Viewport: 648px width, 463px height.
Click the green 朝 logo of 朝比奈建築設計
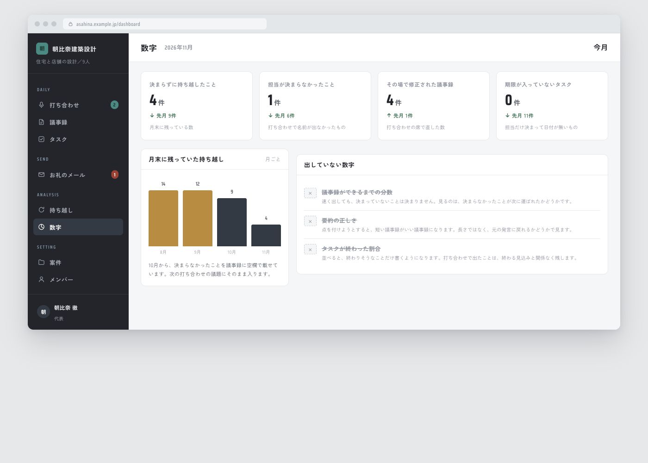(42, 49)
